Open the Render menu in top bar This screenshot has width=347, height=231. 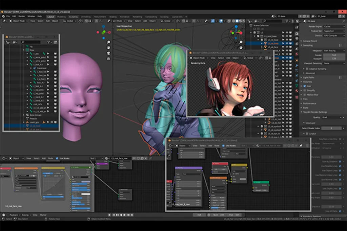[22, 16]
